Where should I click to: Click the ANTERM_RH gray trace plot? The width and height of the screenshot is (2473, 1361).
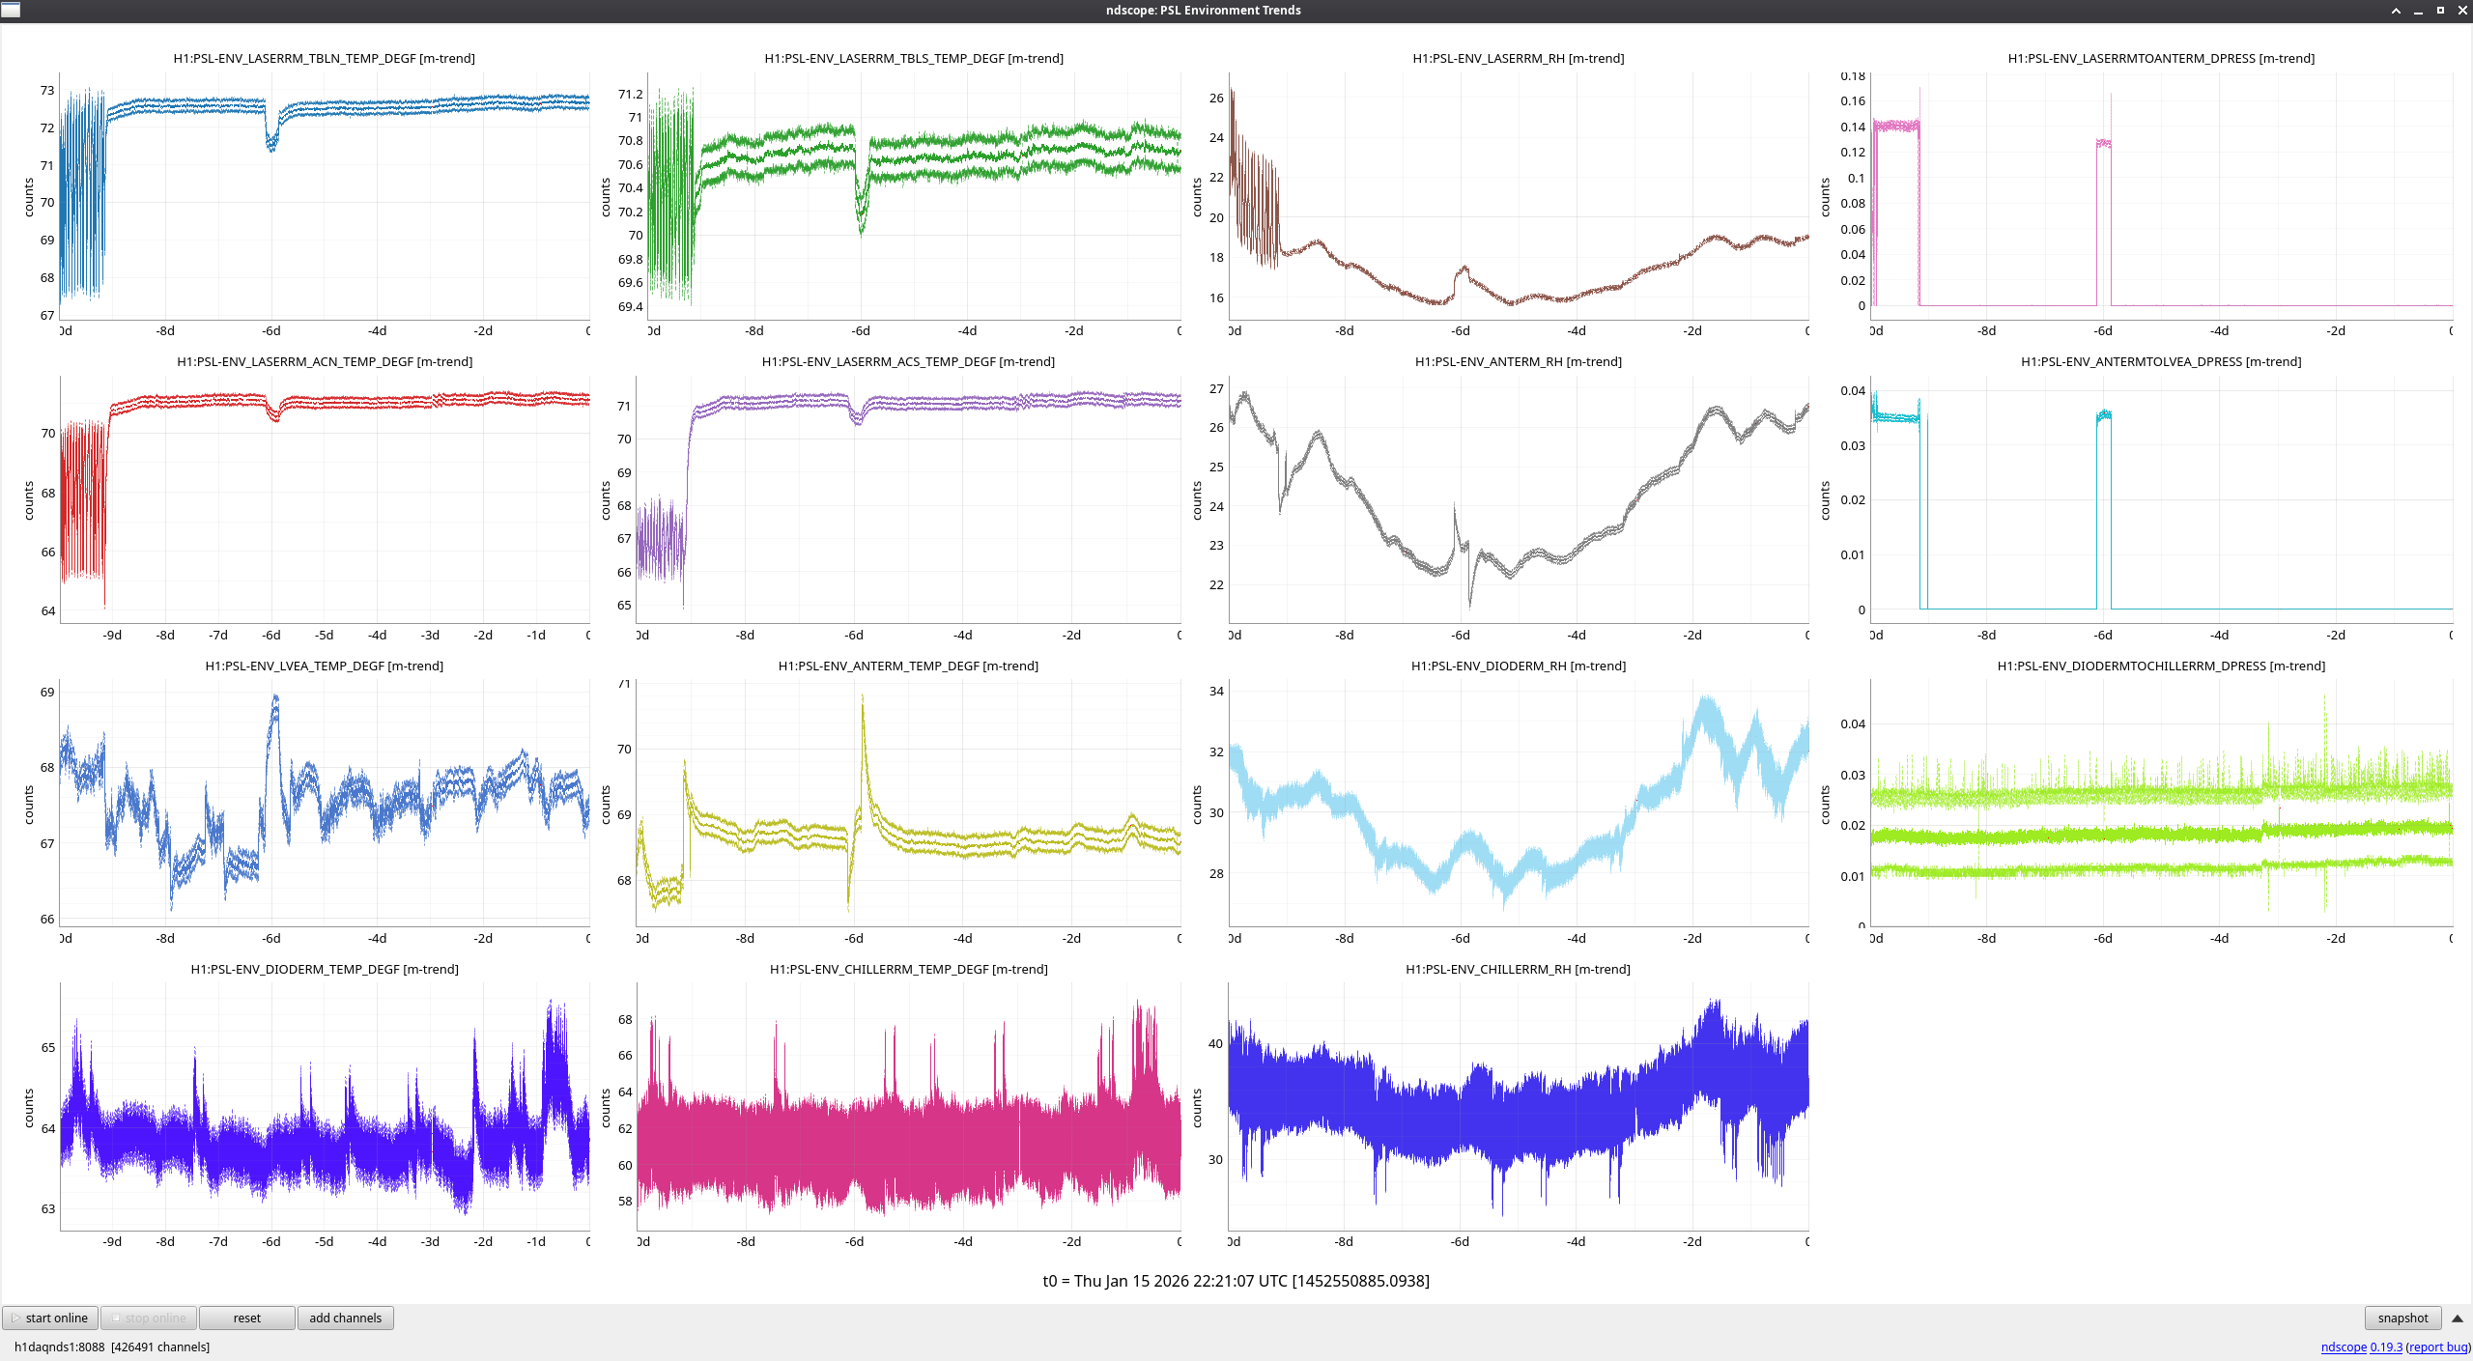(x=1517, y=497)
